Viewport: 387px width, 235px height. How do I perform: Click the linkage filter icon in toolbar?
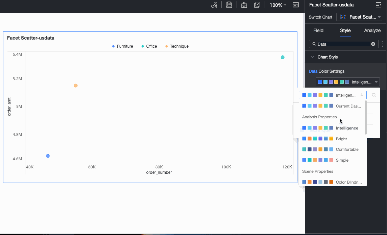point(214,5)
